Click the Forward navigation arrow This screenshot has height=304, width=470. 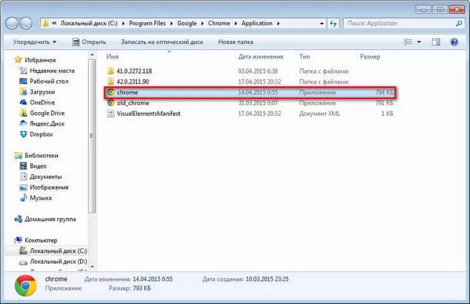[27, 23]
